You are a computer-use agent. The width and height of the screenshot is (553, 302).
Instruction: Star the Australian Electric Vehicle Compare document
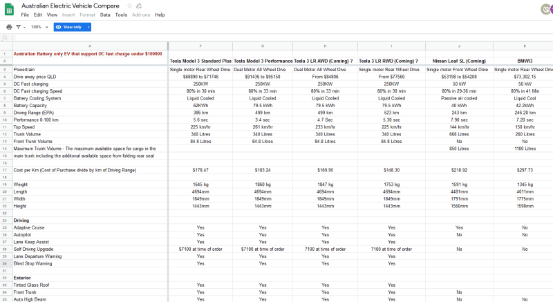[x=129, y=6]
